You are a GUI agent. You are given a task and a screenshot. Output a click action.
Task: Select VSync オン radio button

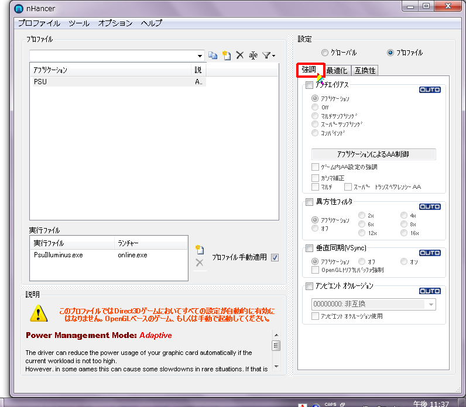tap(403, 261)
